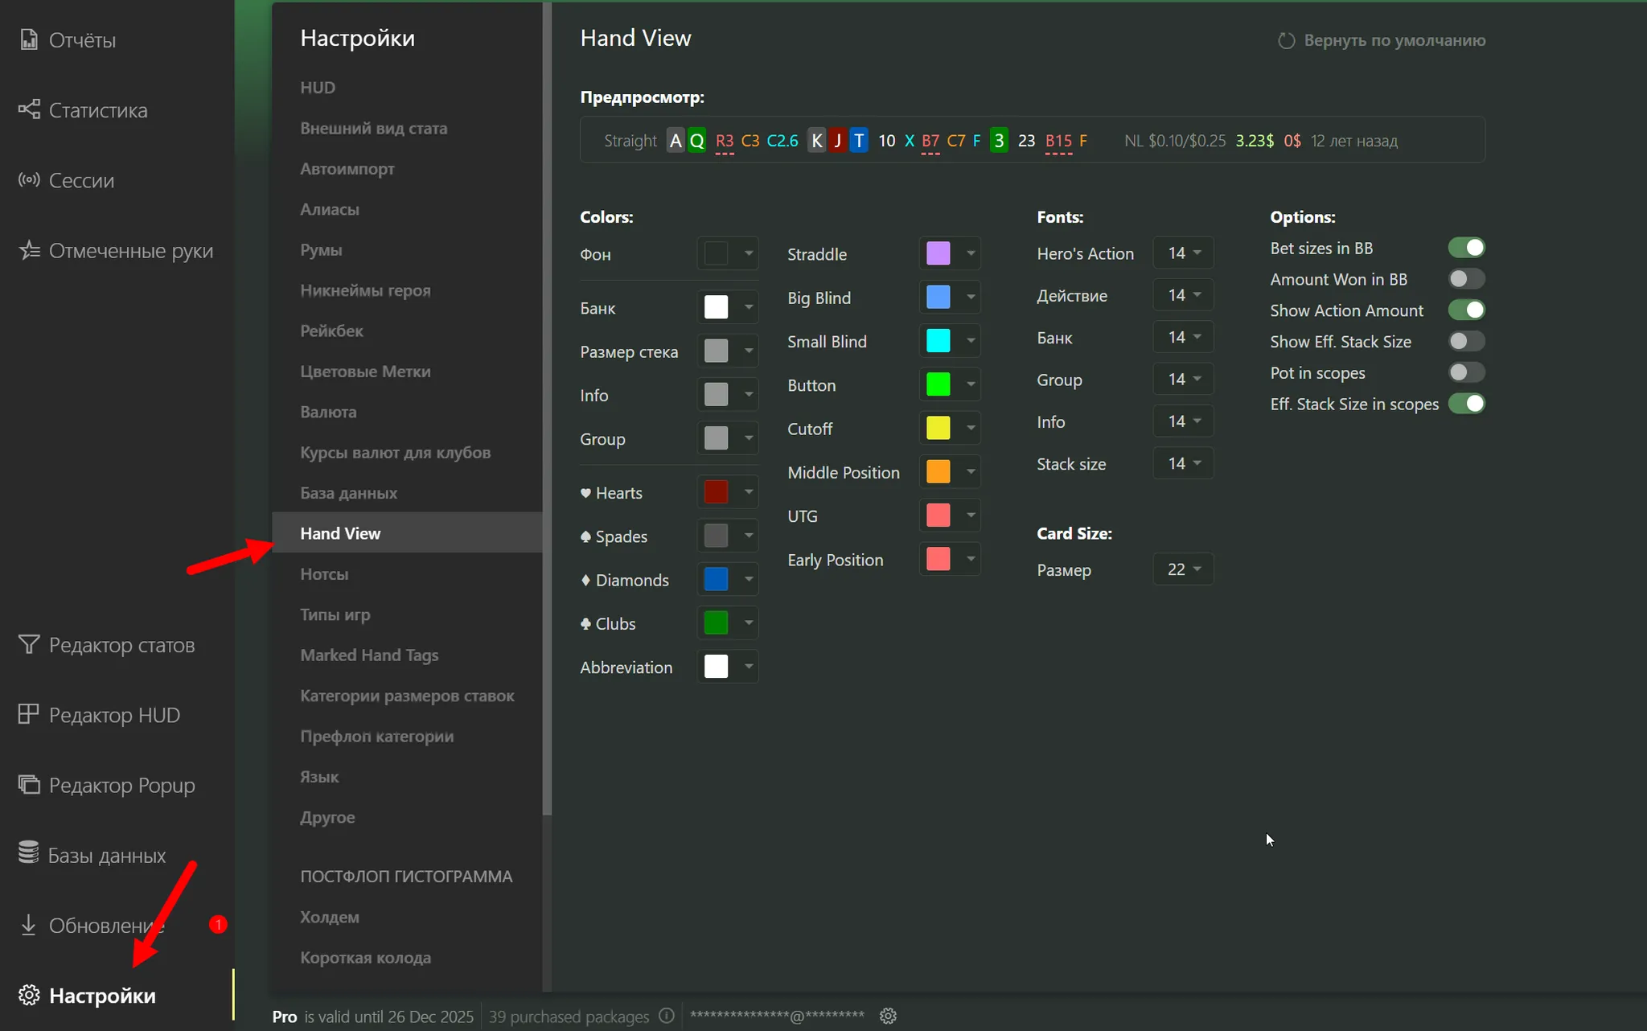
Task: Open the Сессии sessions icon
Action: pyautogui.click(x=29, y=179)
